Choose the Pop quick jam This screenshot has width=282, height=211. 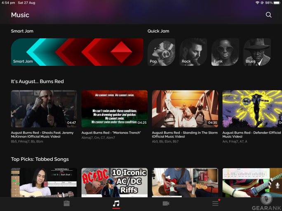[161, 52]
